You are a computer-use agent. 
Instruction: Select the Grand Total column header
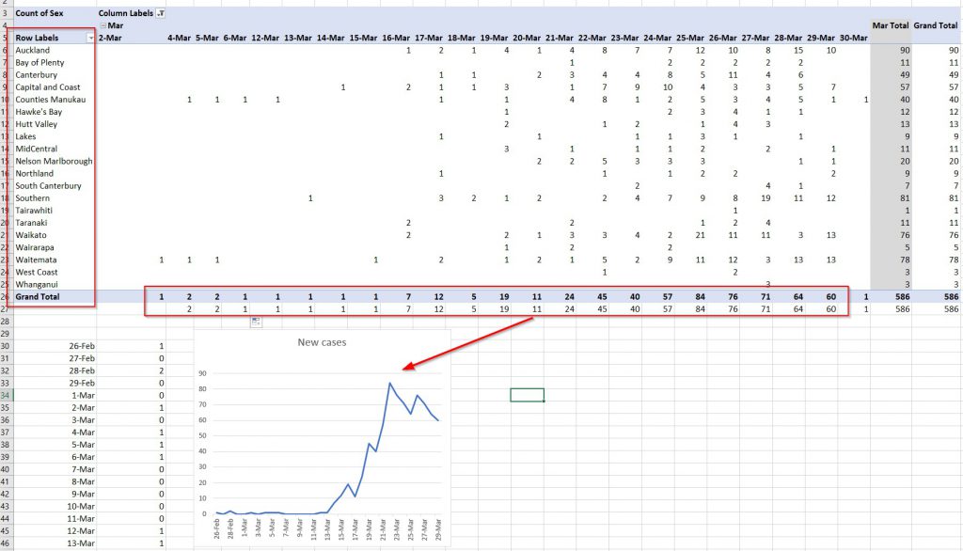click(937, 25)
